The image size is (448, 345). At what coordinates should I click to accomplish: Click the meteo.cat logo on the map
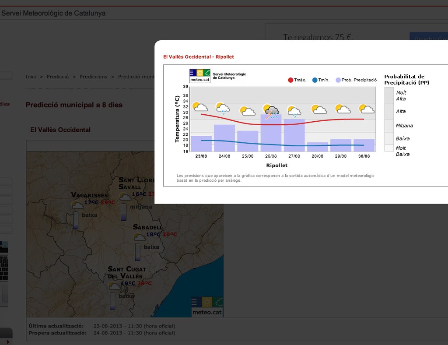point(207,306)
